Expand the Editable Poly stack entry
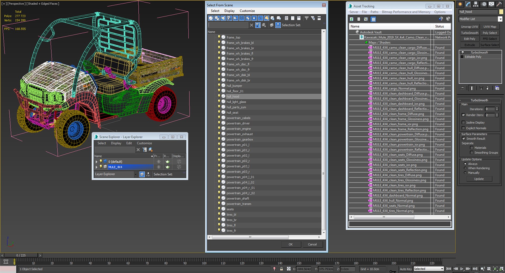This screenshot has width=505, height=273. 462,57
